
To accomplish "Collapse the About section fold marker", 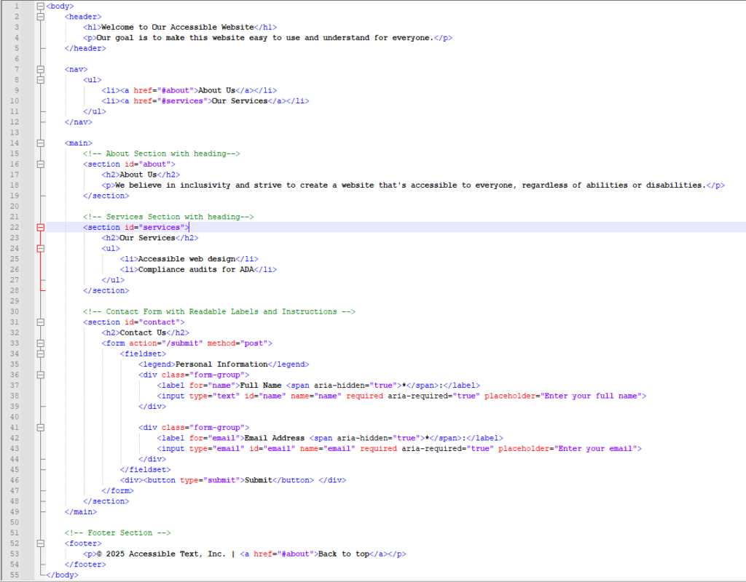I will click(x=39, y=164).
